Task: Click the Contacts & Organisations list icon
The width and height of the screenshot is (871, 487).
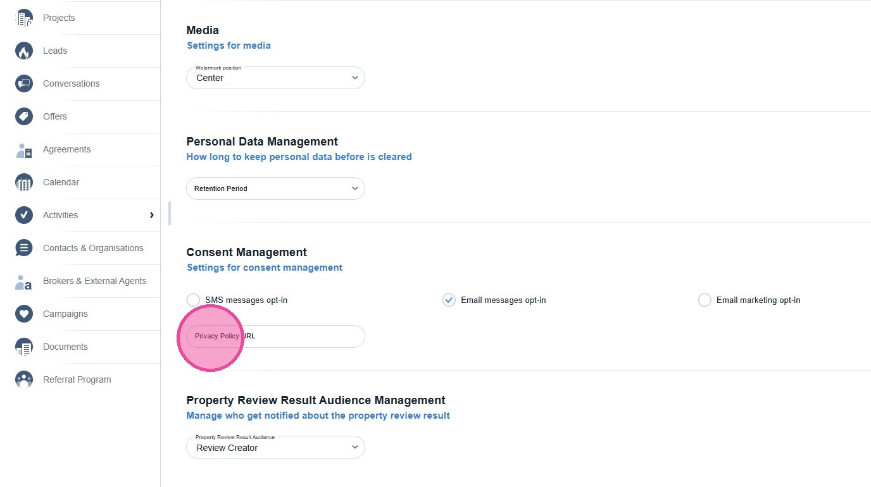Action: (x=24, y=248)
